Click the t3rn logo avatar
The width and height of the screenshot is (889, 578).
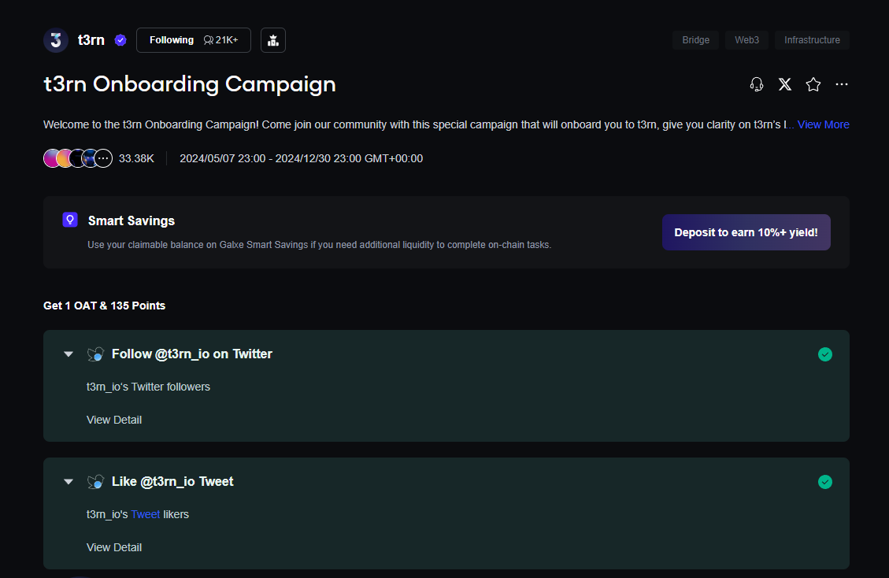56,40
